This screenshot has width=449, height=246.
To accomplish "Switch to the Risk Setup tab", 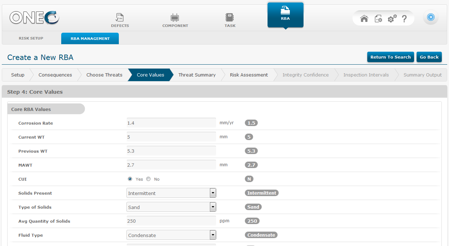I will pyautogui.click(x=31, y=38).
